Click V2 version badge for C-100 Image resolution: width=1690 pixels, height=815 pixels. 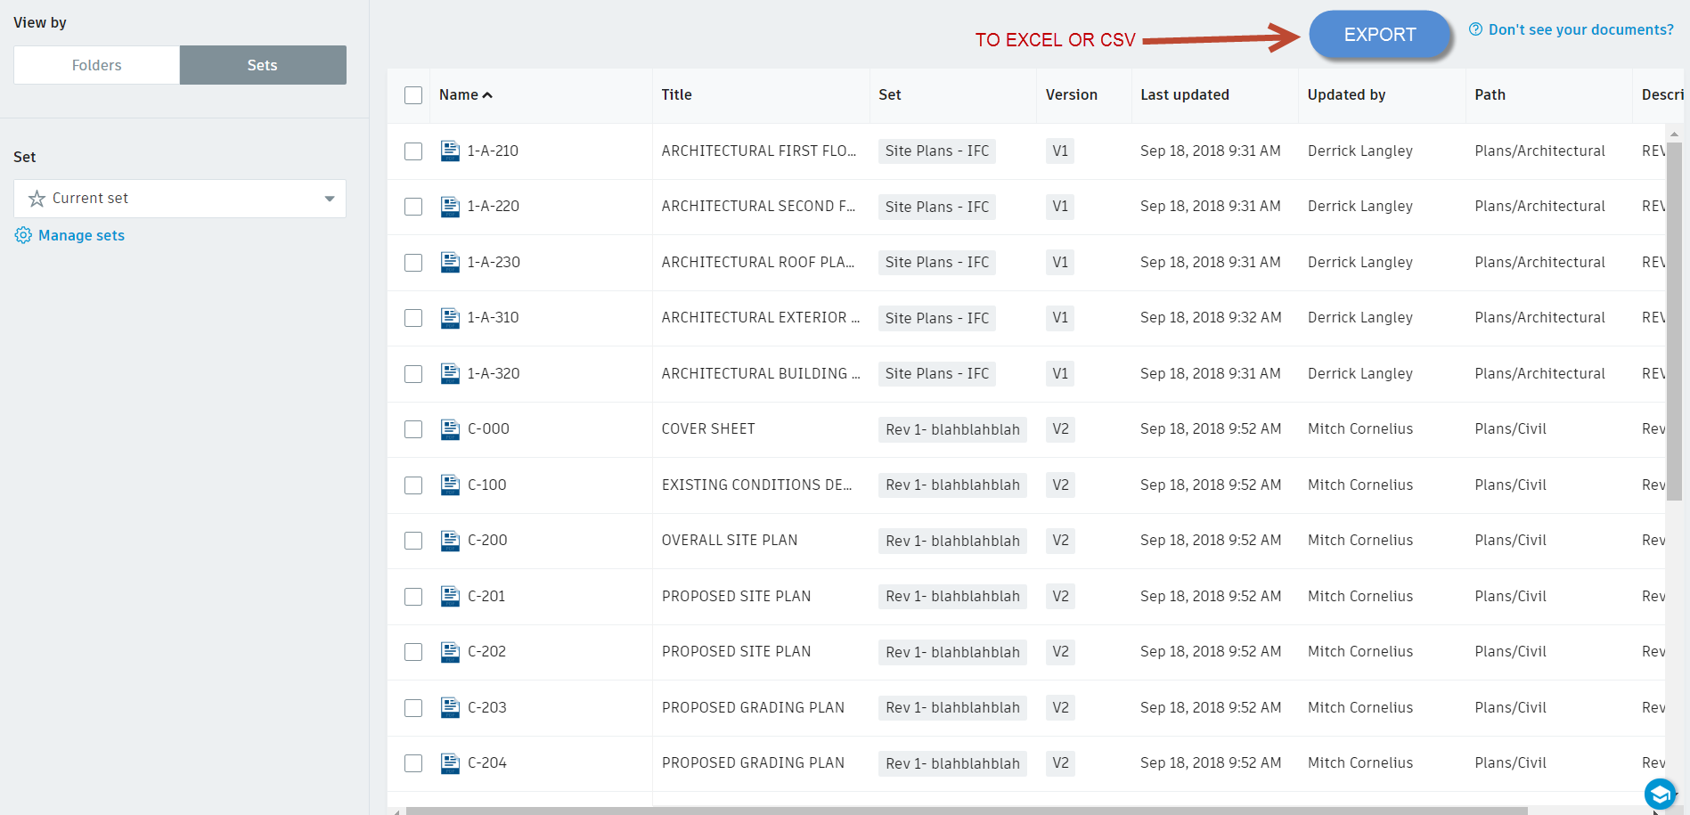tap(1060, 485)
